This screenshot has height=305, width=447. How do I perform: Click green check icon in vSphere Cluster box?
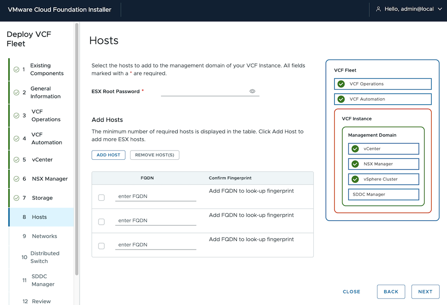pyautogui.click(x=355, y=179)
